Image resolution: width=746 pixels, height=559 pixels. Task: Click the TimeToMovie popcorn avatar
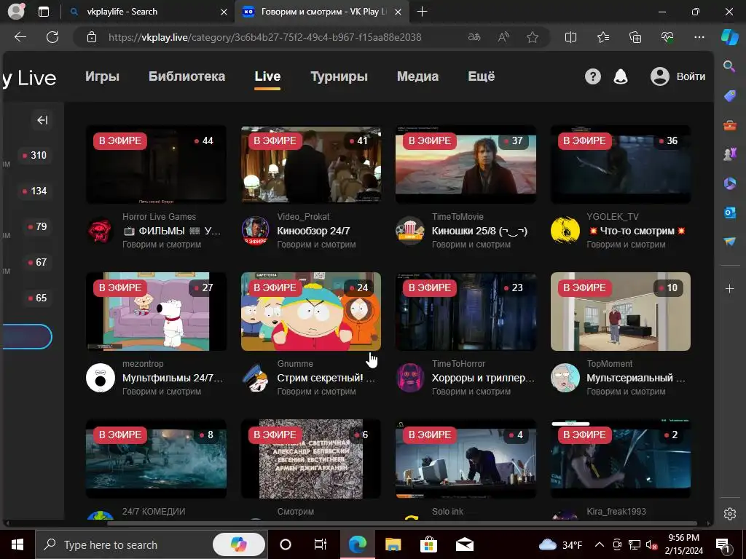click(410, 231)
